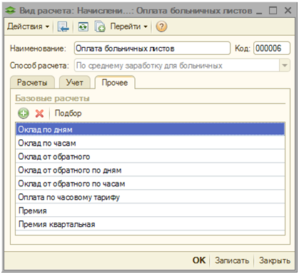Click the Записать button

(232, 260)
